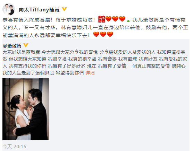Screen dimensions: 193x151
Task: Click the username 向太Tiffany陳嵐
Action: [x=39, y=10]
